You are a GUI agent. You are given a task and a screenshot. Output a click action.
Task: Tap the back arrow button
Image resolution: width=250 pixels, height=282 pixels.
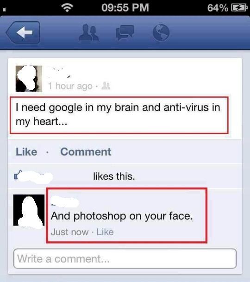point(23,32)
